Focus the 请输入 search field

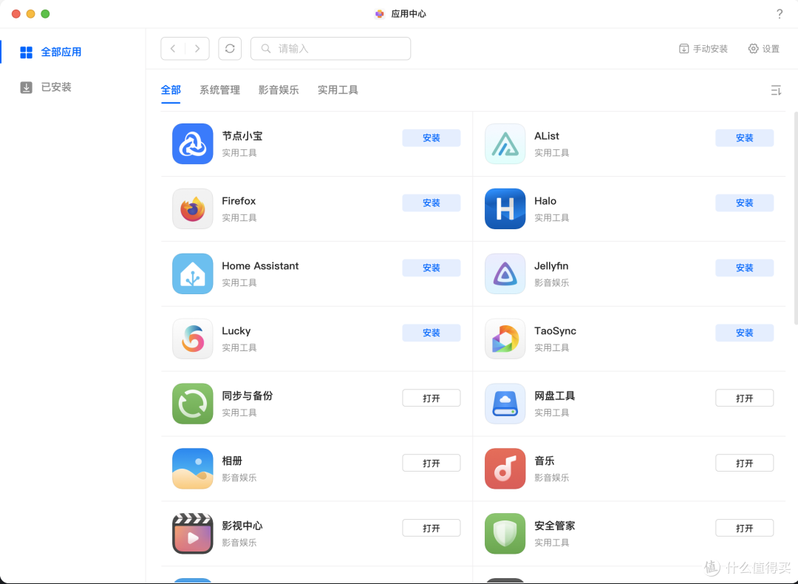click(330, 48)
